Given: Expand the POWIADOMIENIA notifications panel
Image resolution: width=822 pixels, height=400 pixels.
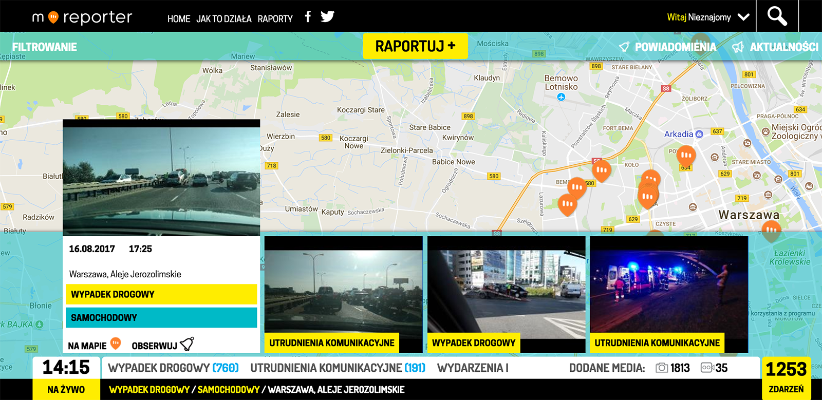Looking at the screenshot, I should click(668, 47).
